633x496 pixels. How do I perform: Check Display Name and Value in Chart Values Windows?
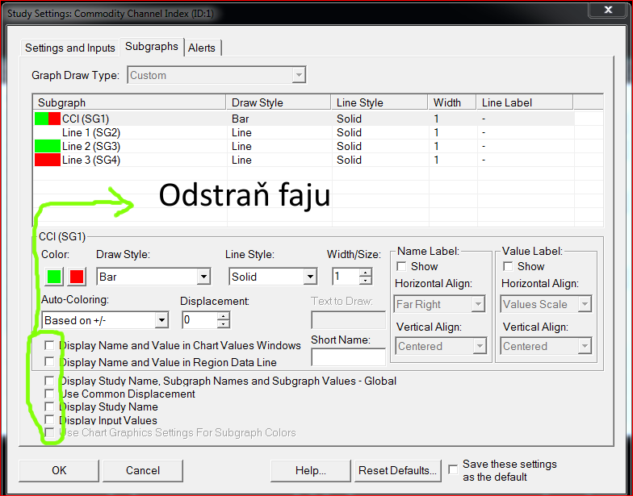click(x=49, y=345)
